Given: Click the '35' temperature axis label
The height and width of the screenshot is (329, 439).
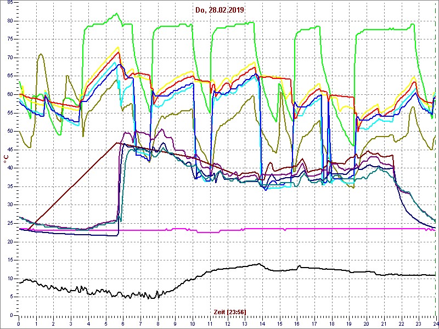Looking at the screenshot, I should pos(10,186).
